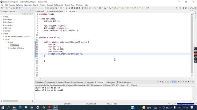The image size is (197, 110).
Task: Expand the app project node
Action: pyautogui.click(x=1, y=16)
